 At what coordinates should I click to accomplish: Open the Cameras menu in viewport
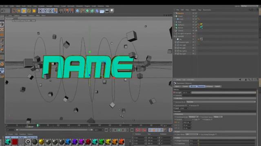(x=16, y=15)
